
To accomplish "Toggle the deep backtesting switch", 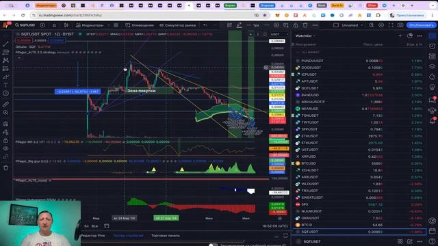I will (213, 245).
